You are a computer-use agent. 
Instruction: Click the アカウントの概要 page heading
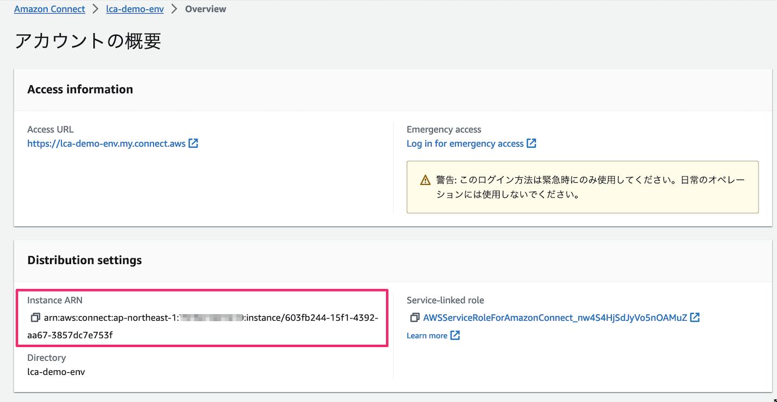88,41
